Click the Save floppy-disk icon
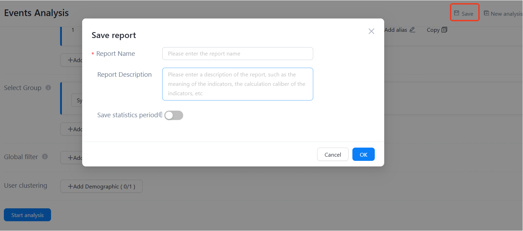The height and width of the screenshot is (231, 523). tap(457, 13)
